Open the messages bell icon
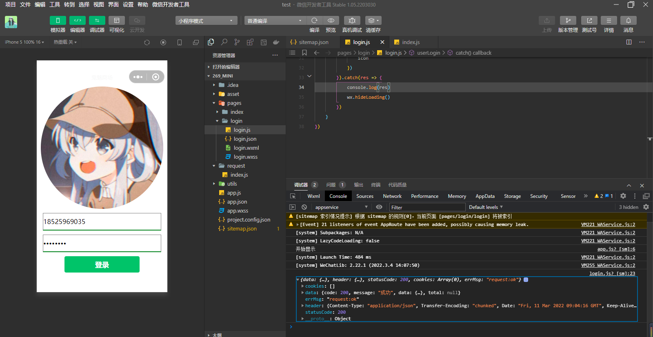This screenshot has height=337, width=653. tap(629, 20)
